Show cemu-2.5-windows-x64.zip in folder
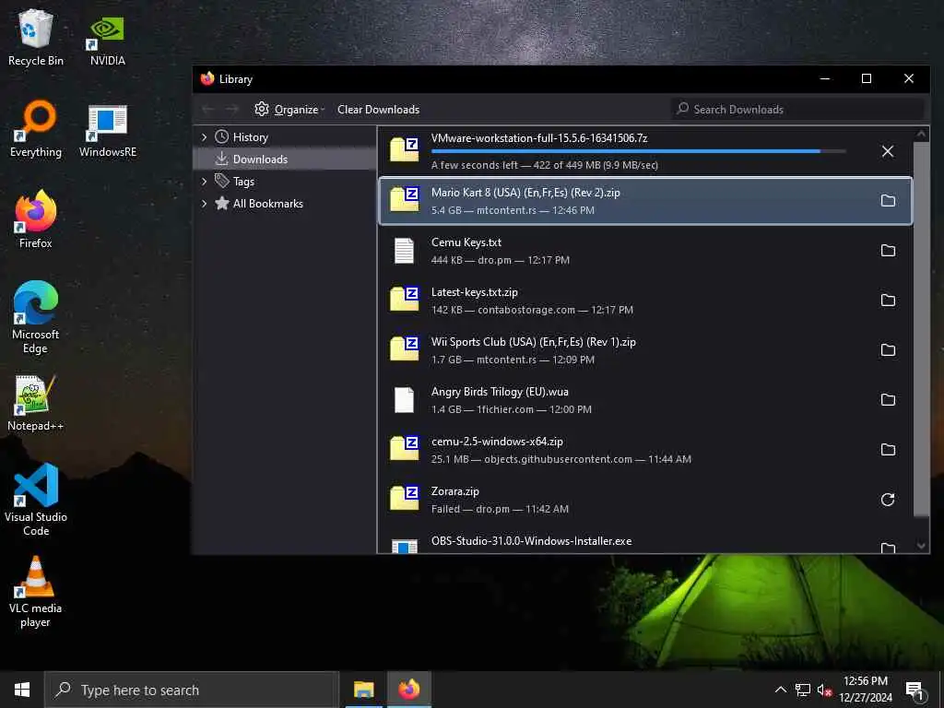This screenshot has width=944, height=708. [x=888, y=450]
